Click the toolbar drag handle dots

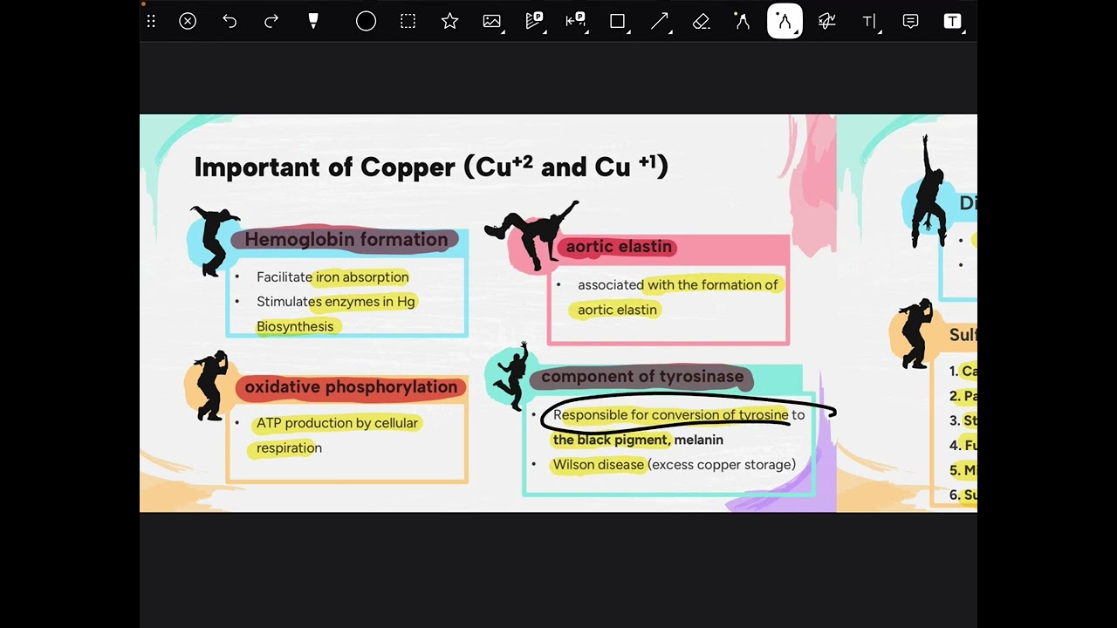[151, 21]
